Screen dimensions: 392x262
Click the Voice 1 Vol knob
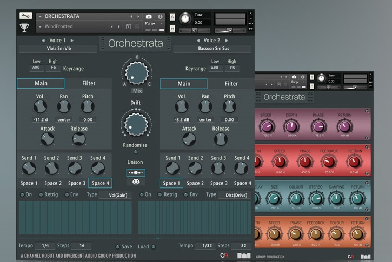[40, 106]
